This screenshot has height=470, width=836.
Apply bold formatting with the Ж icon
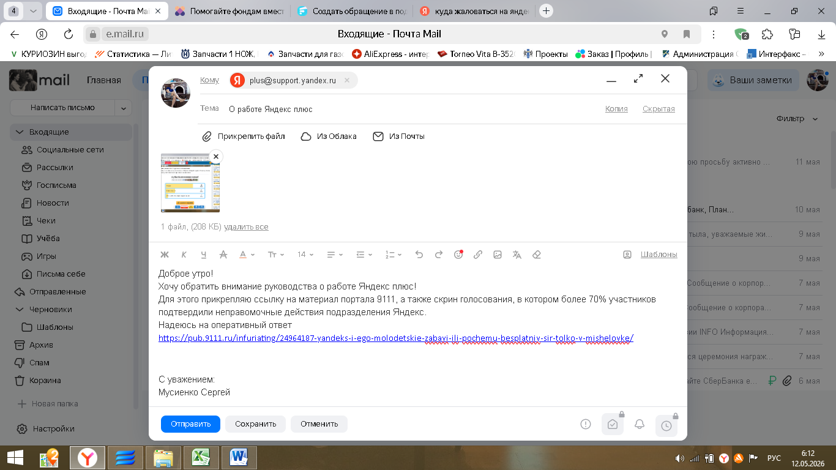(164, 255)
